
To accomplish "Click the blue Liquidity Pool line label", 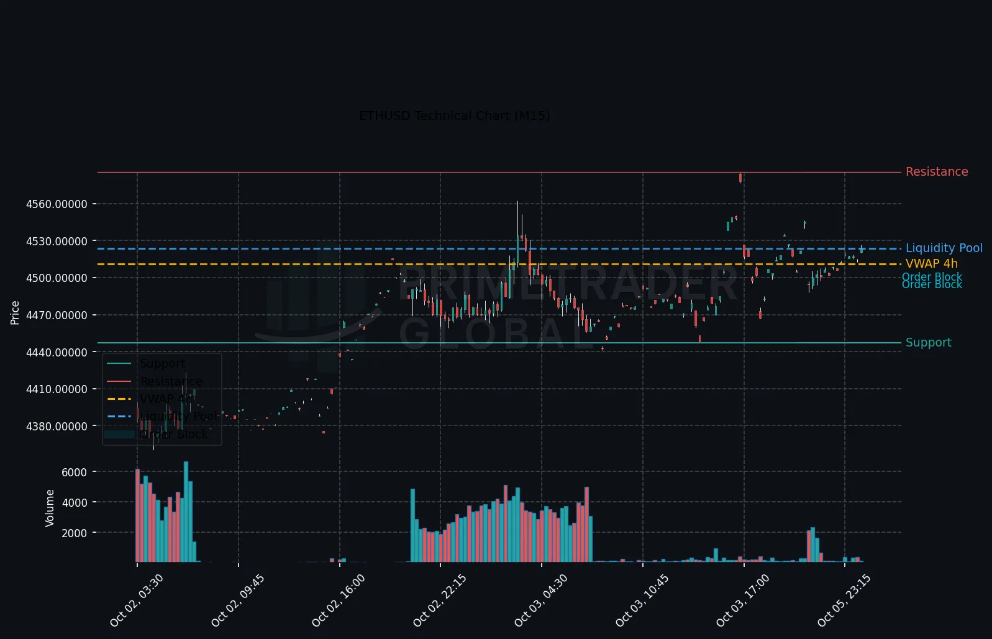I will coord(944,248).
